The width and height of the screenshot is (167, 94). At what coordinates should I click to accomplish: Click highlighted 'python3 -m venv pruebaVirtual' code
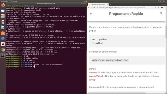[x=110, y=60]
